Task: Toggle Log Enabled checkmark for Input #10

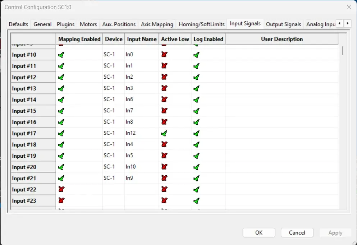Action: click(197, 55)
